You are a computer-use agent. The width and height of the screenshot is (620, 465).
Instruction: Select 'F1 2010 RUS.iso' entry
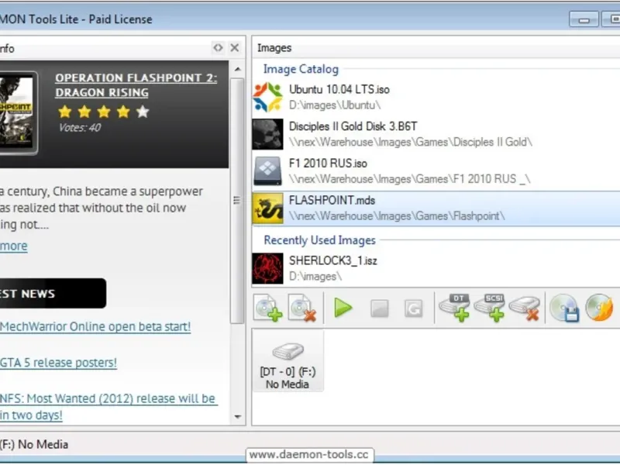[x=436, y=170]
